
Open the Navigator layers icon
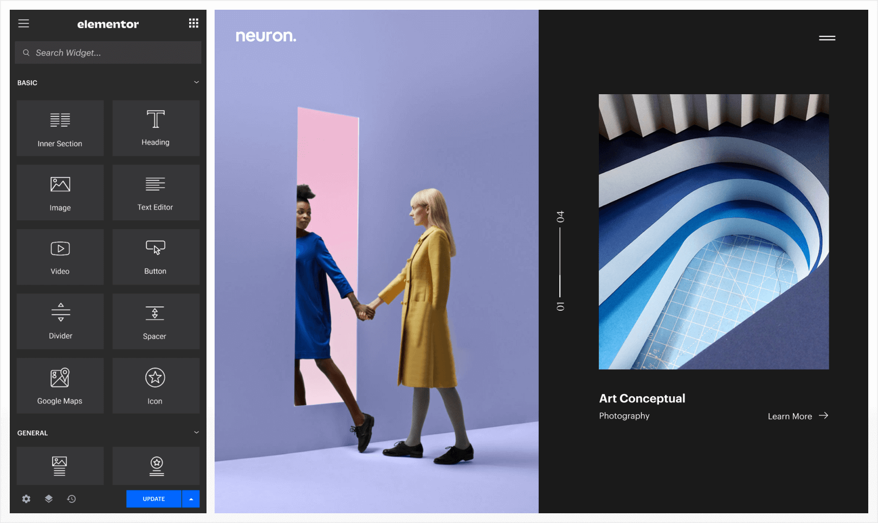49,499
